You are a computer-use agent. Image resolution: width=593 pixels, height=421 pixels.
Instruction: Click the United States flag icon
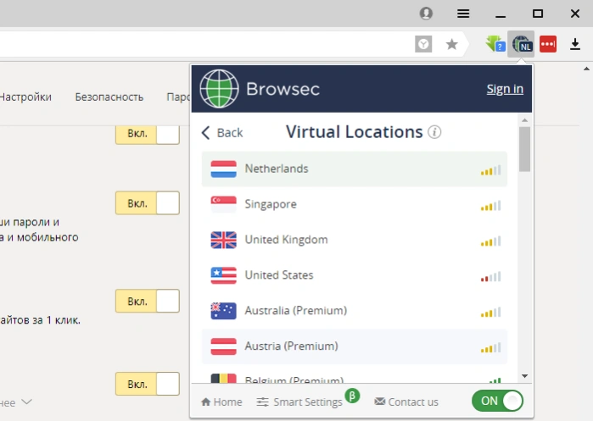coord(223,275)
